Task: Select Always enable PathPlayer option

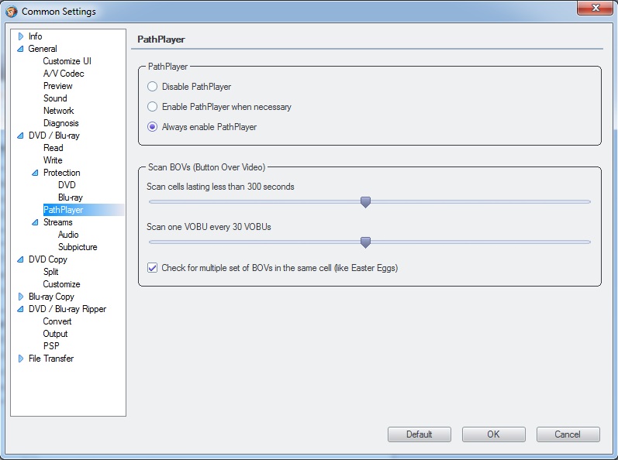Action: (x=153, y=127)
